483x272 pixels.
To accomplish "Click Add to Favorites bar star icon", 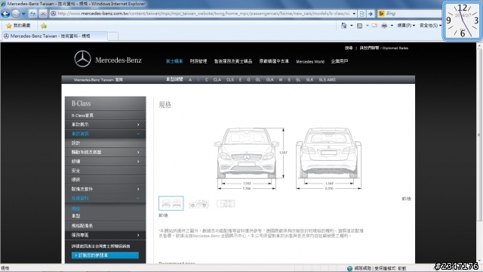I will [44, 26].
